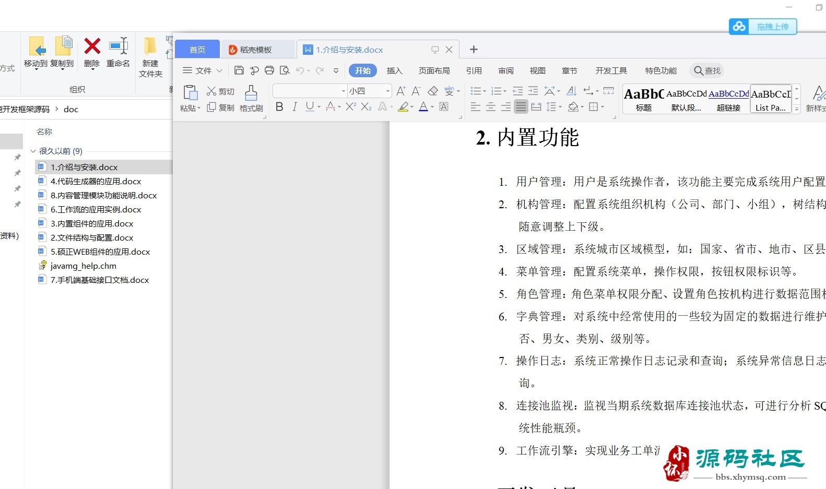The width and height of the screenshot is (826, 489).
Task: Open the bullet list style dropdown
Action: (x=484, y=91)
